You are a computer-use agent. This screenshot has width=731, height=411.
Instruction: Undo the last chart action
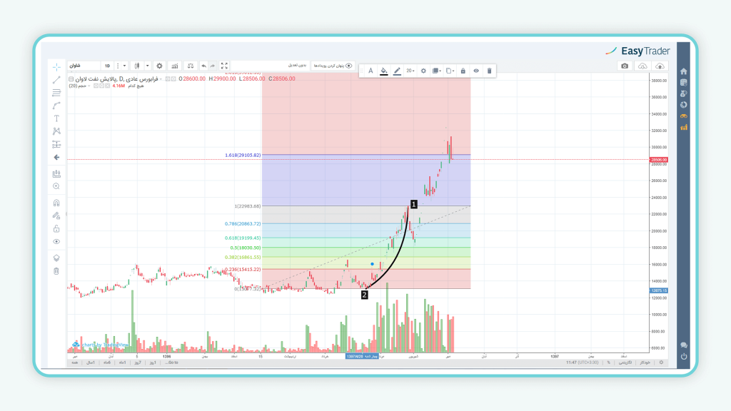coord(203,66)
